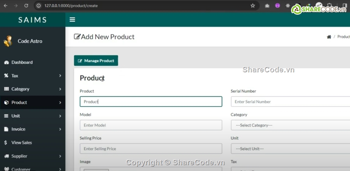Go to View Sales in sidebar
The image size is (350, 171).
click(21, 143)
